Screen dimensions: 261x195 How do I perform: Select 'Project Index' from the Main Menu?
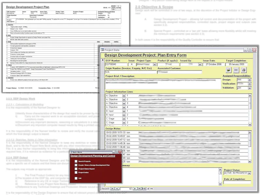pyautogui.click(x=76, y=172)
